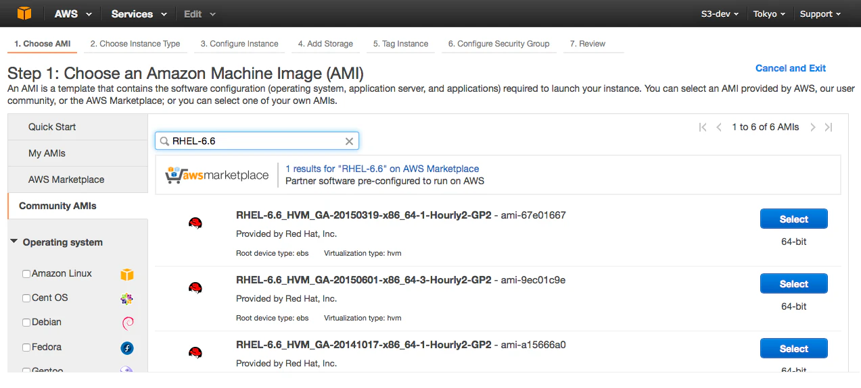This screenshot has height=388, width=861.
Task: Jump to first page of AMIs
Action: pyautogui.click(x=703, y=127)
